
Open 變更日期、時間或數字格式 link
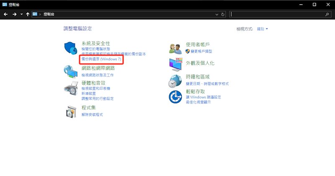point(207,84)
